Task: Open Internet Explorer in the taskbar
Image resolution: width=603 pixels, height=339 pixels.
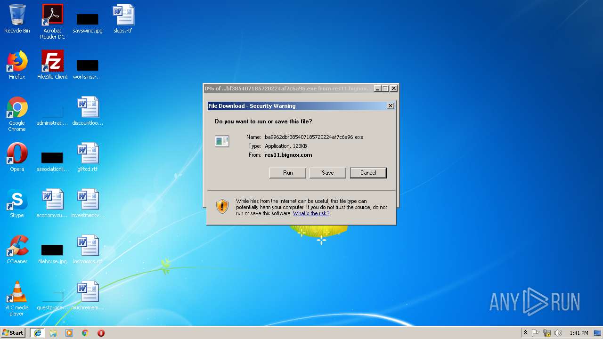Action: click(37, 333)
